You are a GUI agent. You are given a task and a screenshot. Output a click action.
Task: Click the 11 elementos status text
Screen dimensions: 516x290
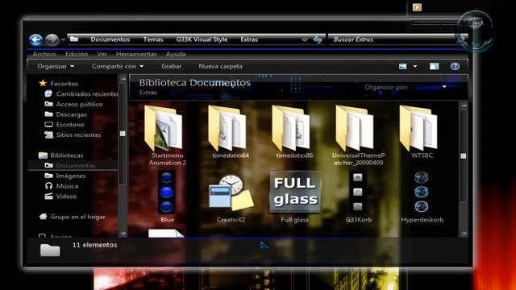95,245
